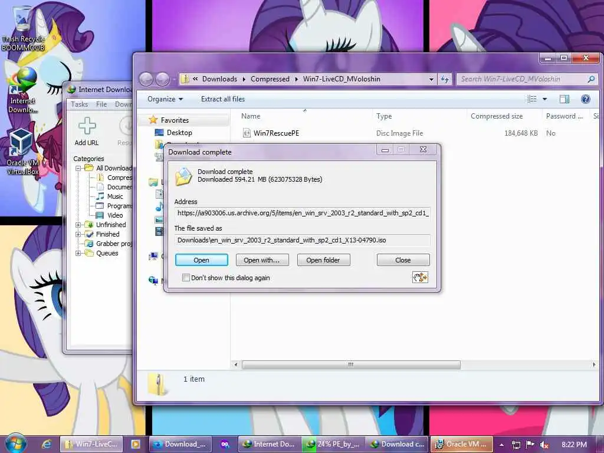Click the breadcrumb arrow after Compressed
Image resolution: width=604 pixels, height=453 pixels.
coord(296,79)
